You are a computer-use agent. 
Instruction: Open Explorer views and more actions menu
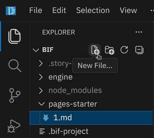click(139, 32)
